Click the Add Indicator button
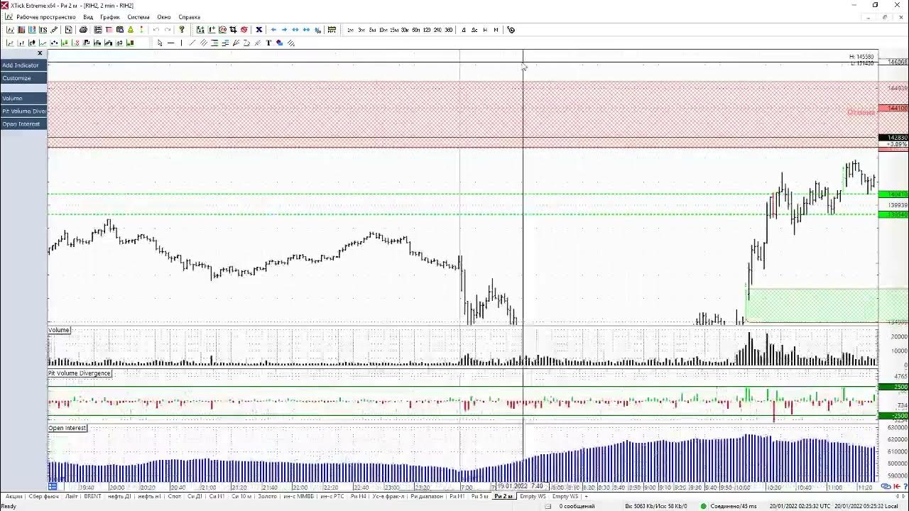Viewport: 909px width, 511px height. coord(23,65)
